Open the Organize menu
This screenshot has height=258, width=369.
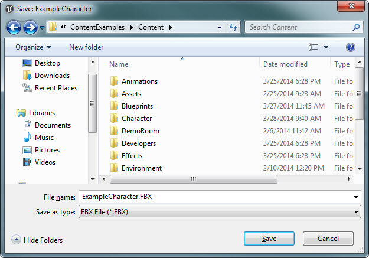[33, 47]
